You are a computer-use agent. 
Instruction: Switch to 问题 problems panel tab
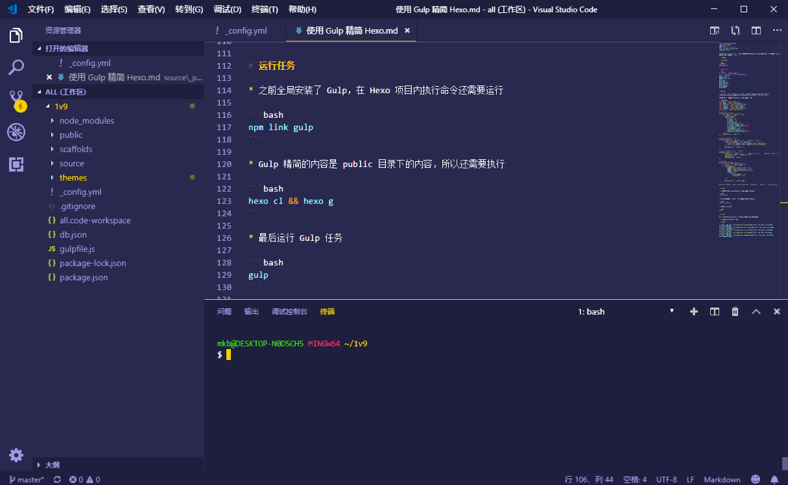point(224,311)
